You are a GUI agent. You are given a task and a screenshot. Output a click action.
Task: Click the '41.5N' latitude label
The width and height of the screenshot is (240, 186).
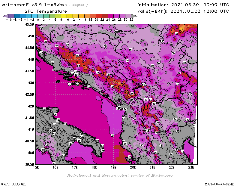30,118
